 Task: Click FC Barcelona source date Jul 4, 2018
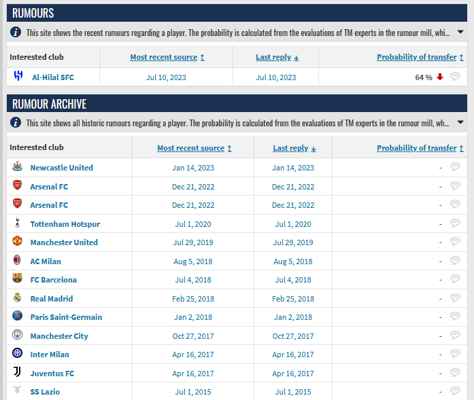point(193,280)
